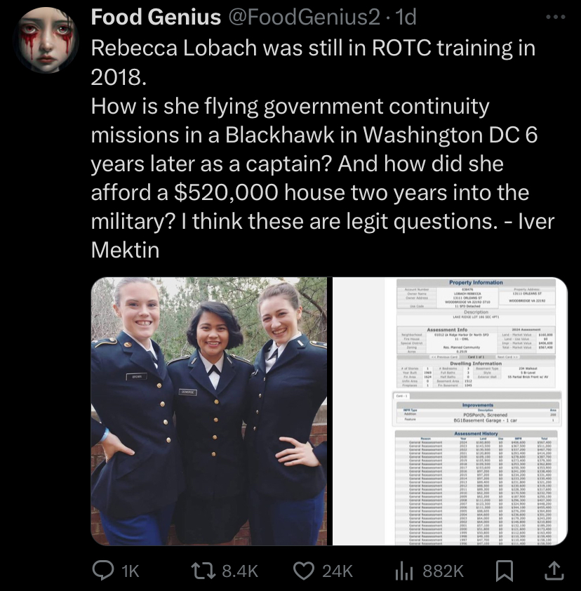
Task: Click the 24K likes count
Action: click(x=338, y=571)
